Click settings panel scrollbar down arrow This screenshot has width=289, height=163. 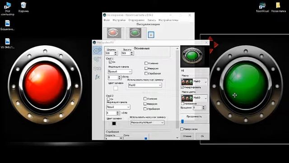(177, 138)
